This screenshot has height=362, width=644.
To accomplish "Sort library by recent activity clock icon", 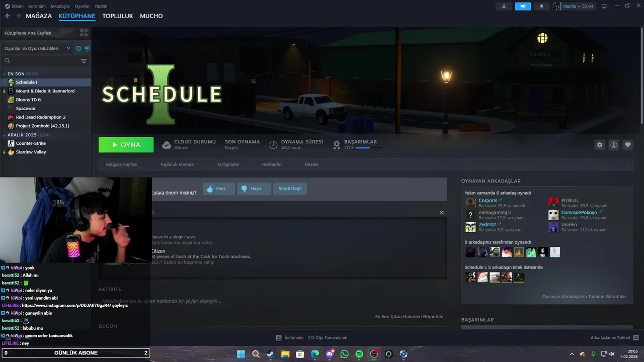I will click(x=78, y=48).
